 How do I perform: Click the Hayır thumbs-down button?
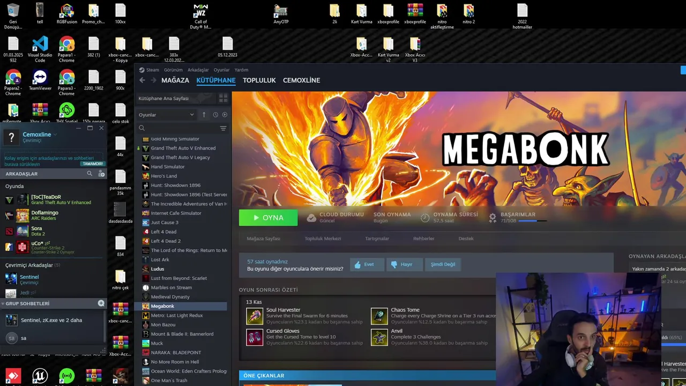point(405,264)
